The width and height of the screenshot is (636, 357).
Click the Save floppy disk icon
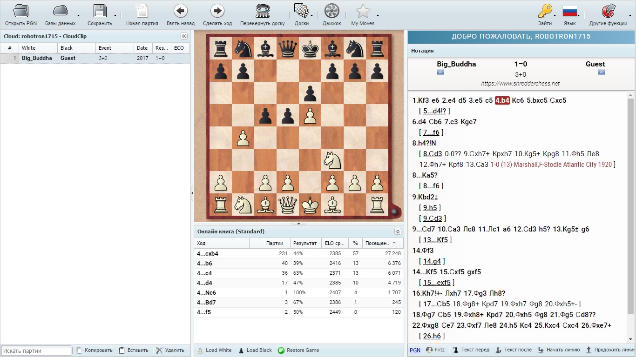(x=100, y=11)
